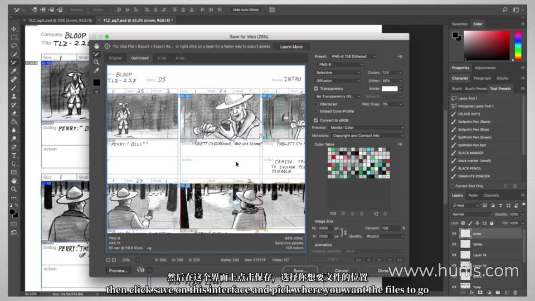Choose Hand tool in Save for Web dialog
This screenshot has height=301, width=535.
click(x=97, y=46)
